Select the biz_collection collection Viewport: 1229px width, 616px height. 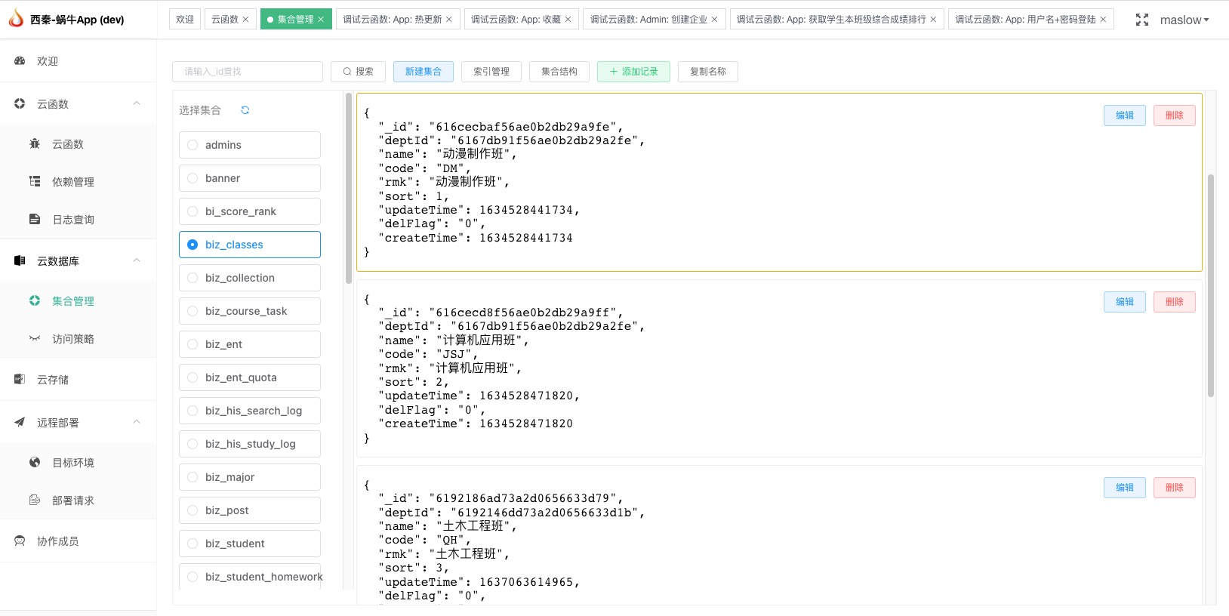point(250,278)
